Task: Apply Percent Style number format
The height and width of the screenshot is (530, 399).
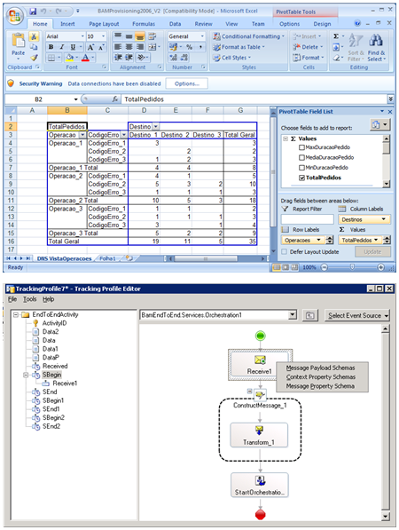Action: tap(190, 47)
